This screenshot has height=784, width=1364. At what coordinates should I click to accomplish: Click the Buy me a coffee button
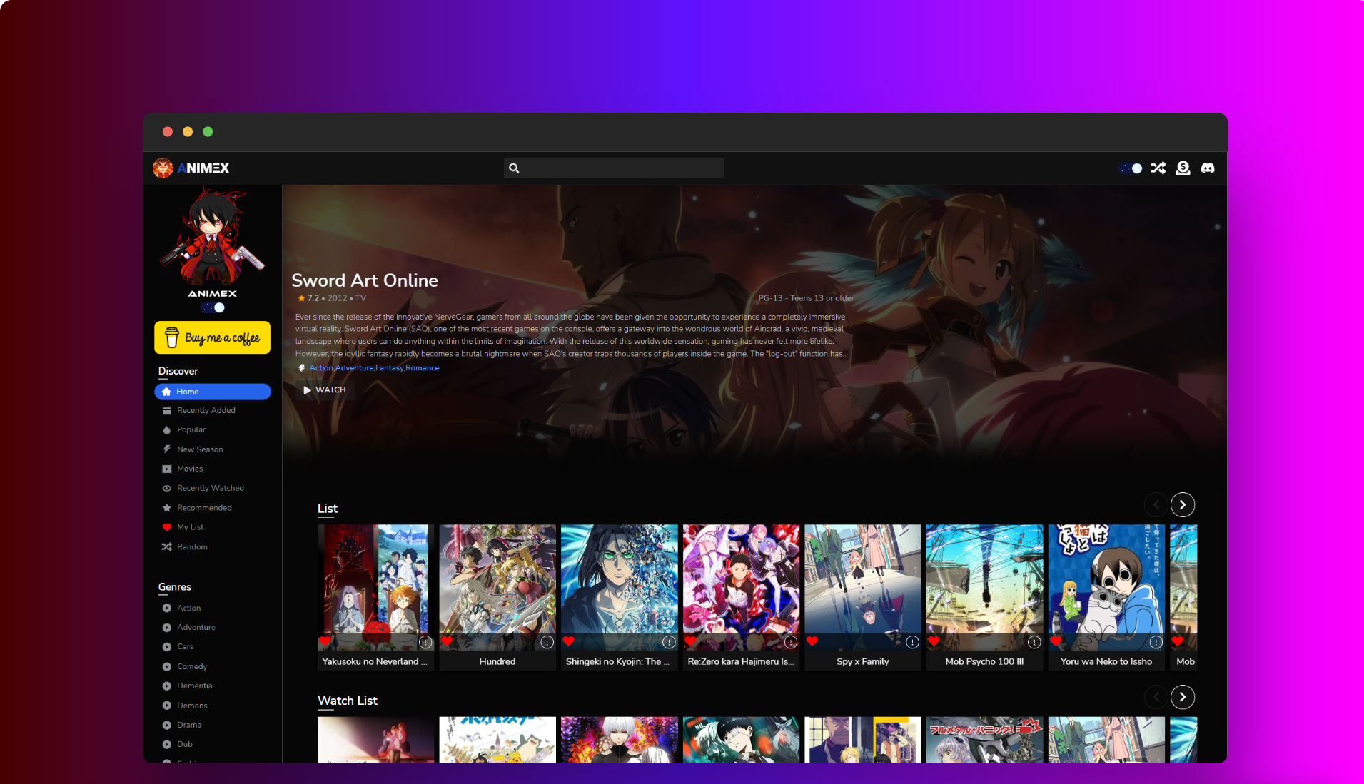(x=213, y=337)
